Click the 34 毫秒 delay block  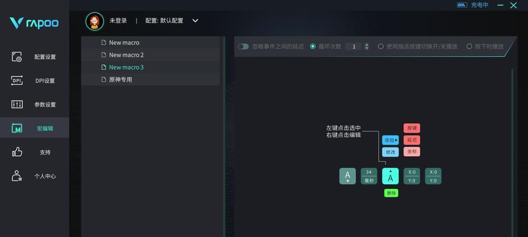368,176
